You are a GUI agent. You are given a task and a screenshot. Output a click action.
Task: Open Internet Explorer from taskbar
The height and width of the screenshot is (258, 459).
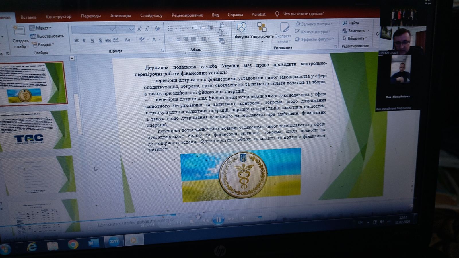(x=32, y=246)
